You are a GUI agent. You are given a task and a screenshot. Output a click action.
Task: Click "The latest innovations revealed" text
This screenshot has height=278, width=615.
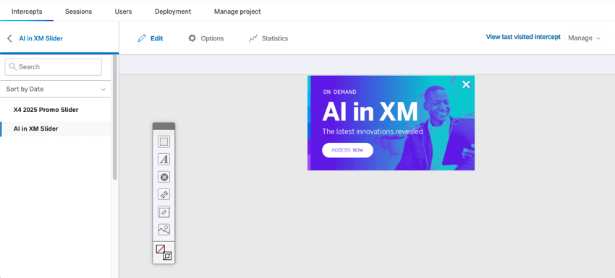pyautogui.click(x=373, y=131)
